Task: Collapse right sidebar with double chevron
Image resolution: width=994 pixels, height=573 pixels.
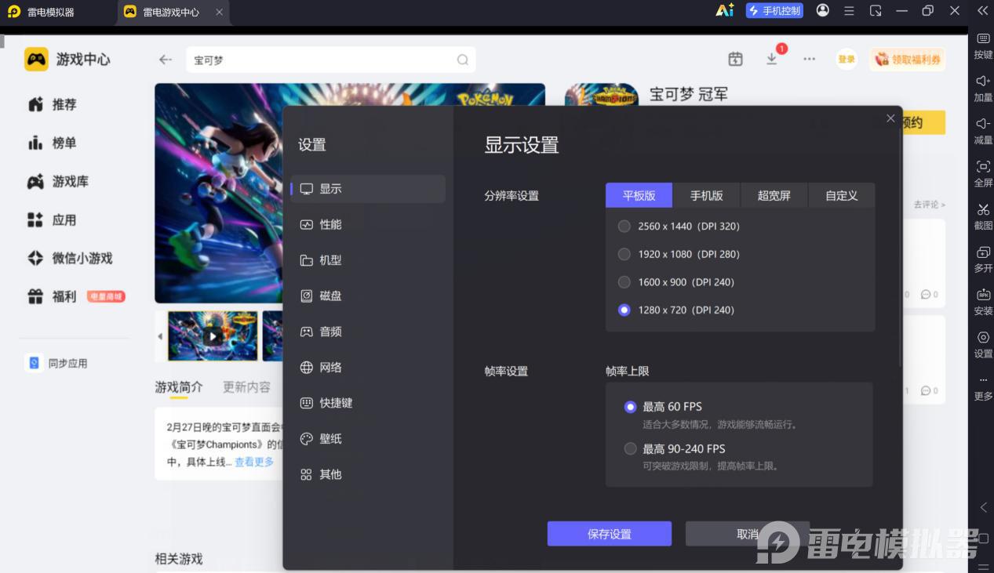Action: [x=982, y=11]
